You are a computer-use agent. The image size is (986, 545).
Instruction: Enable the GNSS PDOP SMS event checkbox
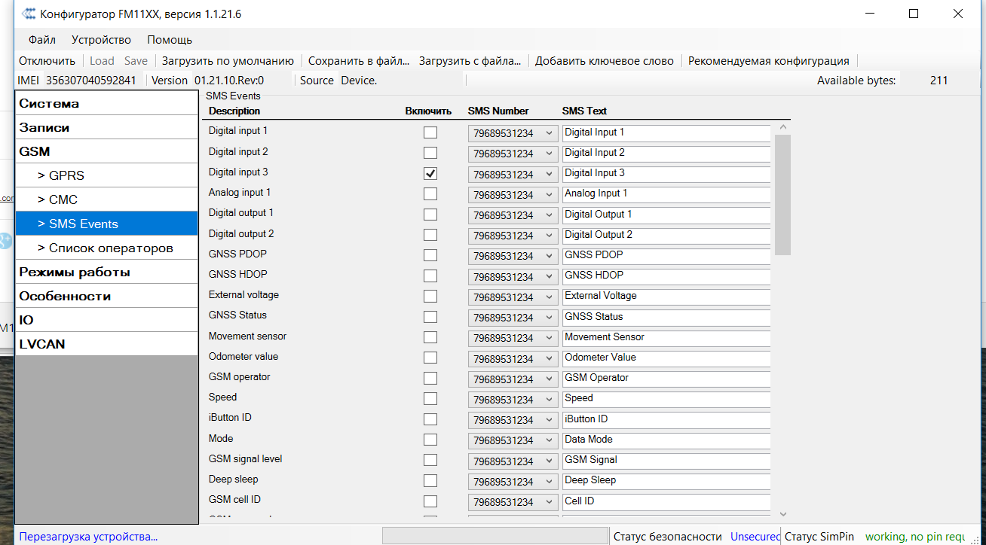430,255
